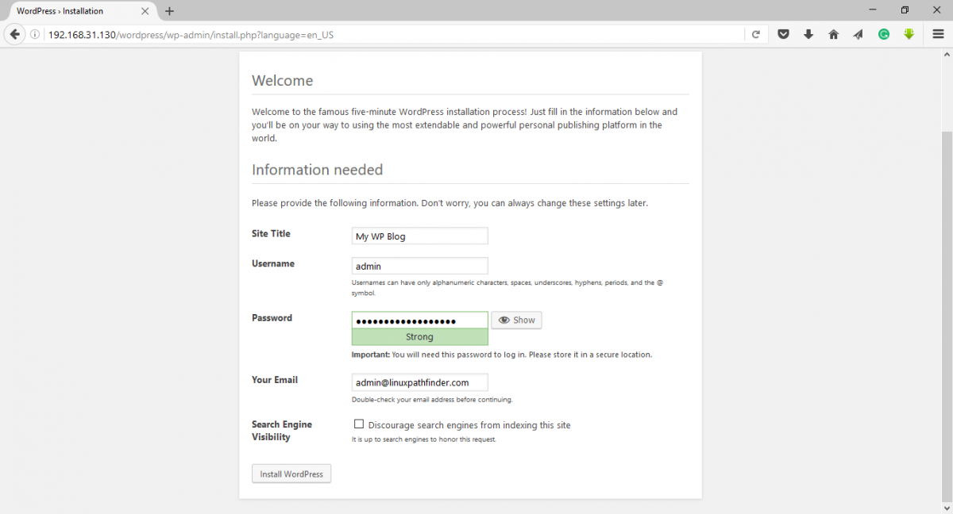Click the Information needed heading

click(317, 170)
